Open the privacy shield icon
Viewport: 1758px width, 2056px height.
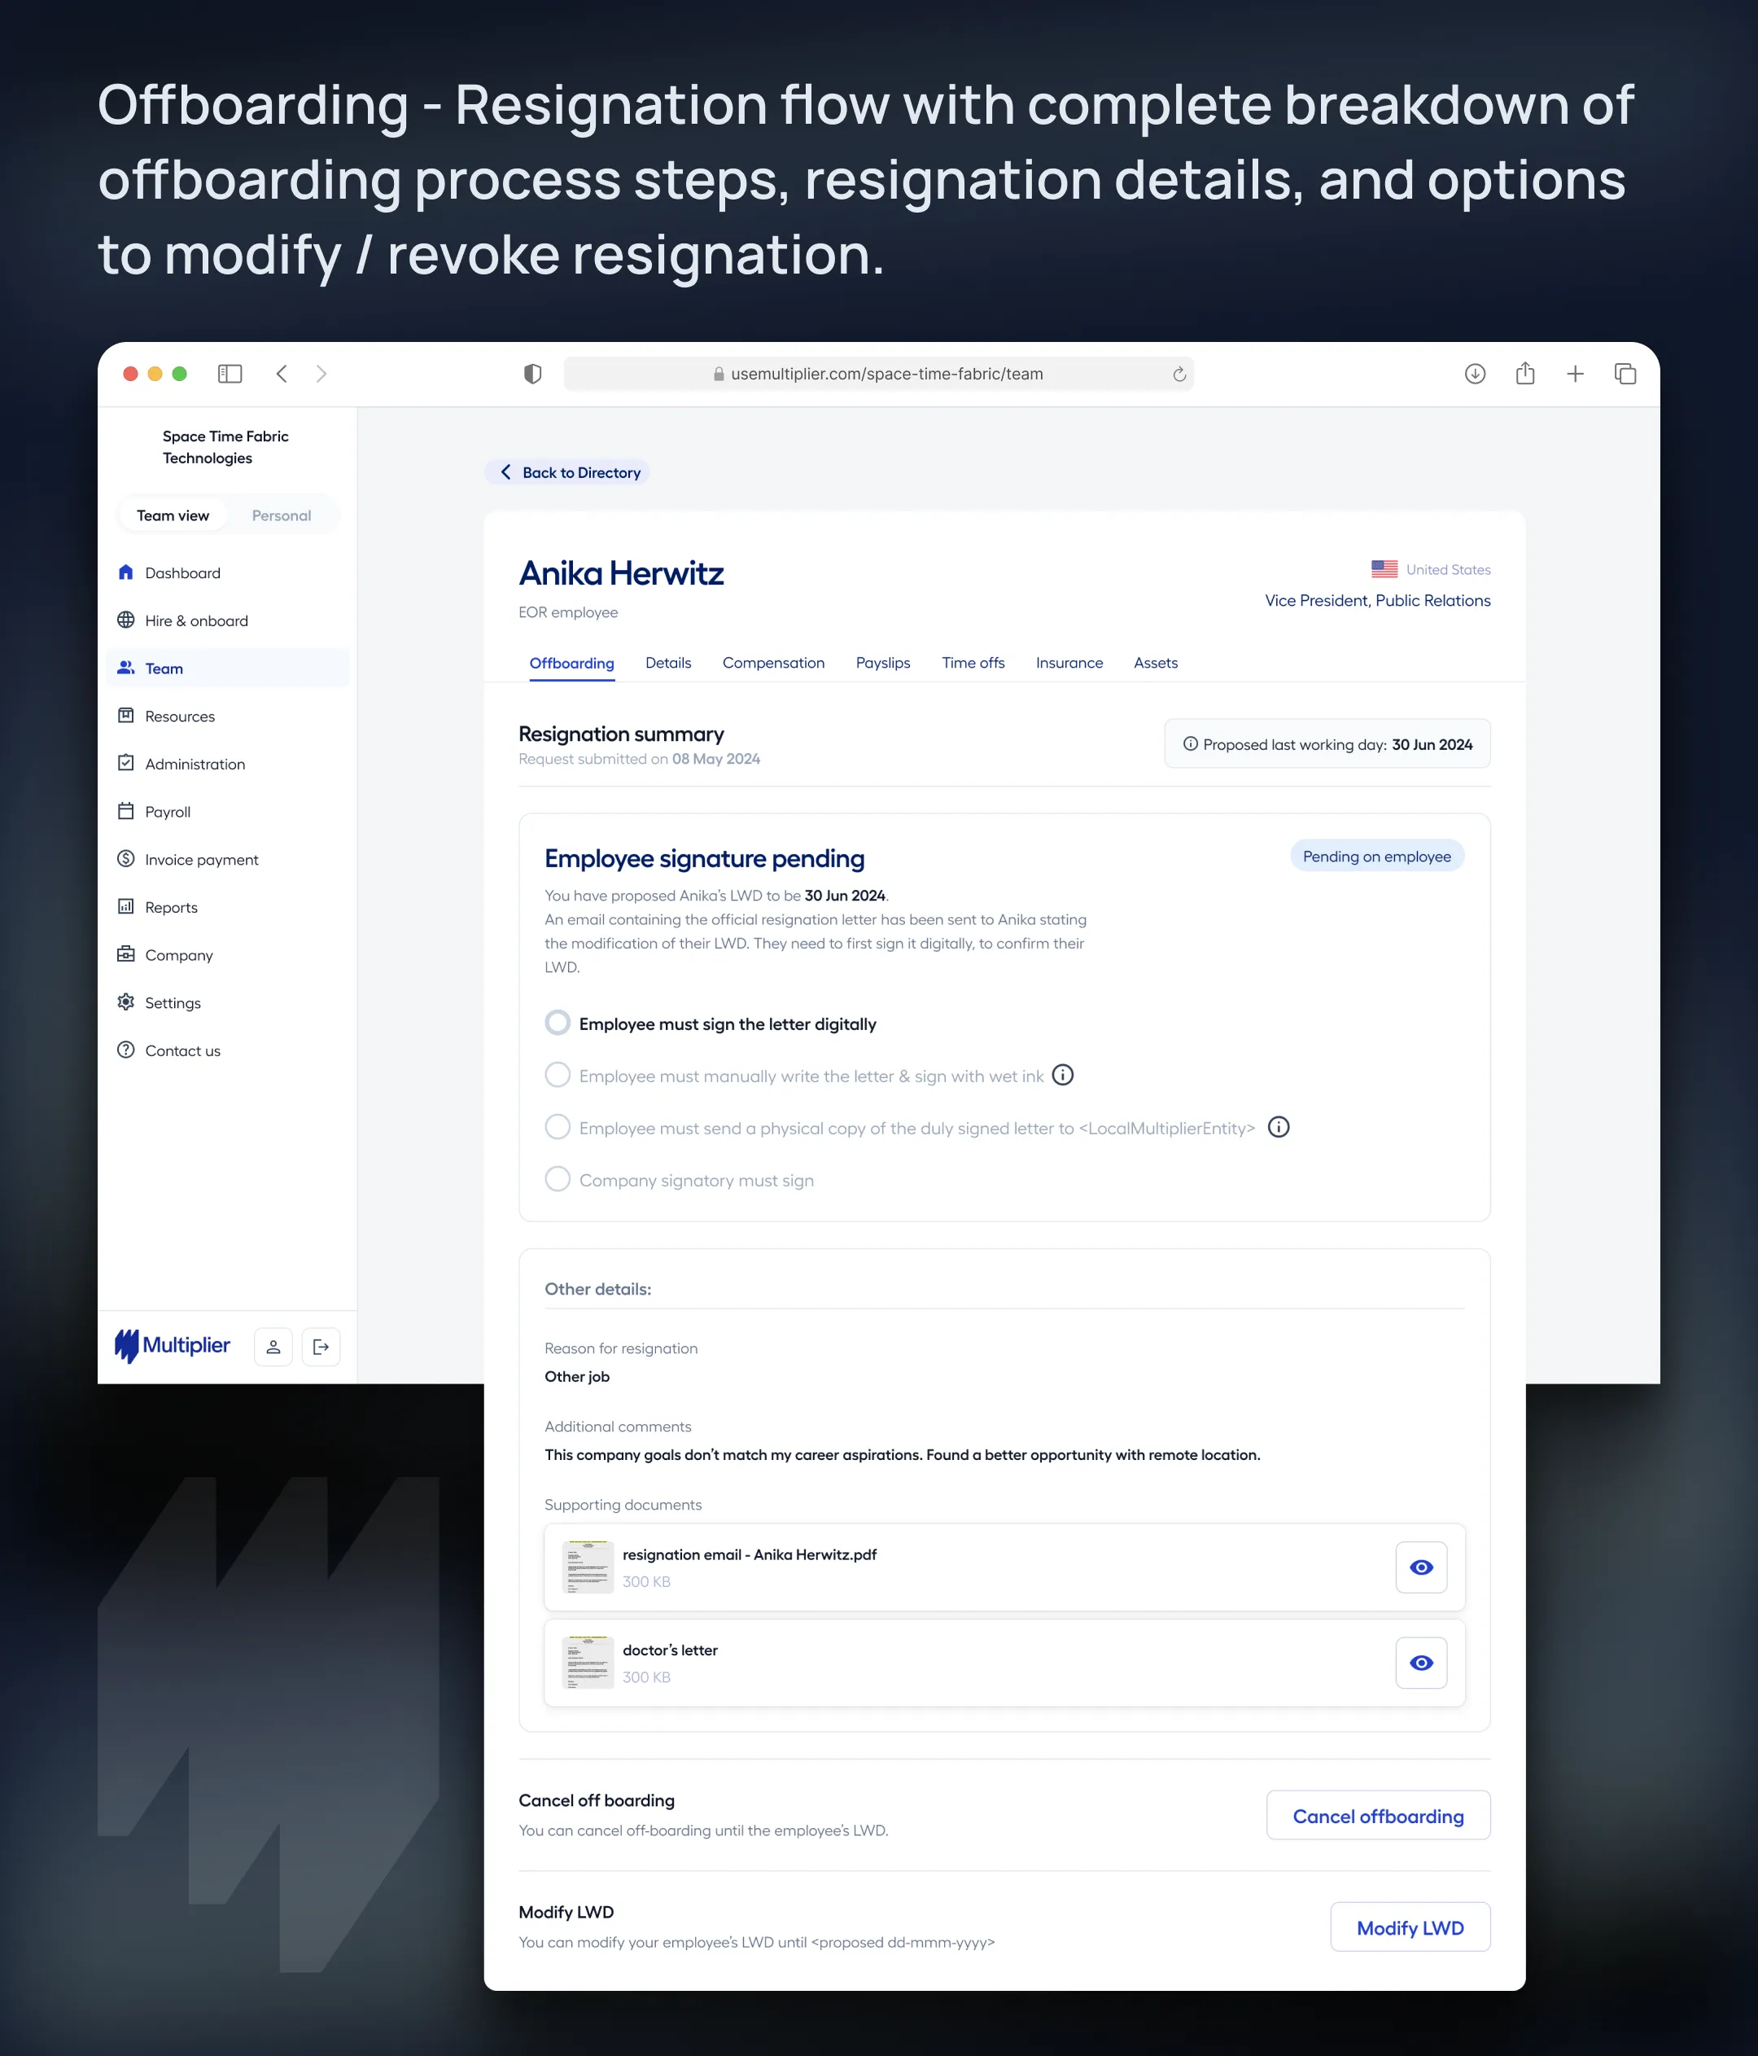point(533,374)
